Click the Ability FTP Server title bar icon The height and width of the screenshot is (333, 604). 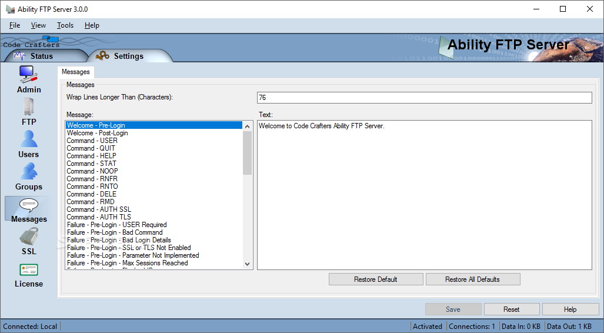coord(11,9)
